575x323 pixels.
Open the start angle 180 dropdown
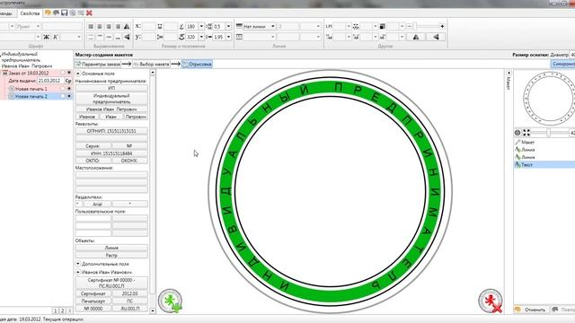pos(201,26)
